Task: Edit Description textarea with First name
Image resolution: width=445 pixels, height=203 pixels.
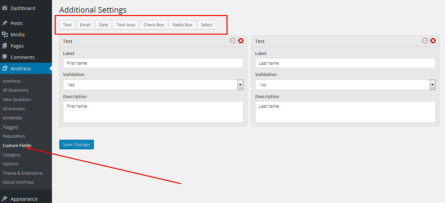Action: (x=153, y=112)
